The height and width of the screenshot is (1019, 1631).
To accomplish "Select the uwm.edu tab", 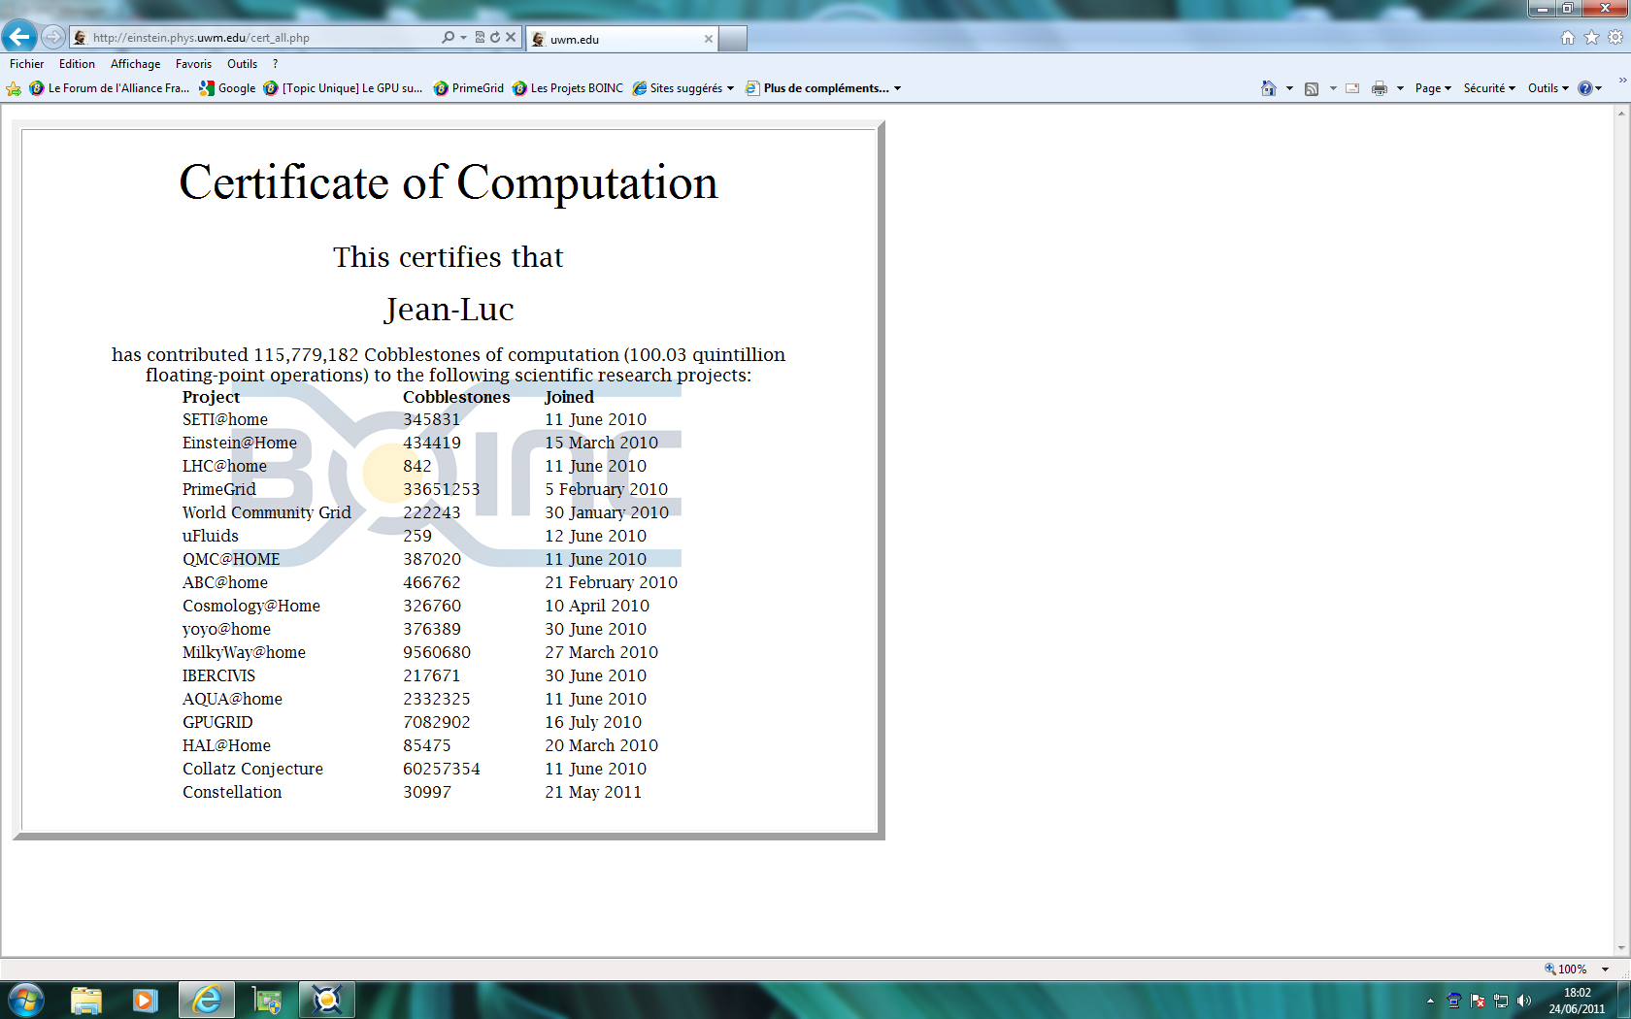I will coord(622,39).
